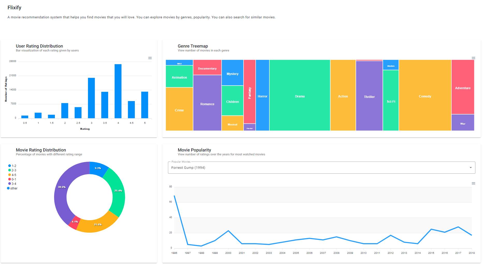
Task: Select the Animation genre block
Action: coord(179,77)
